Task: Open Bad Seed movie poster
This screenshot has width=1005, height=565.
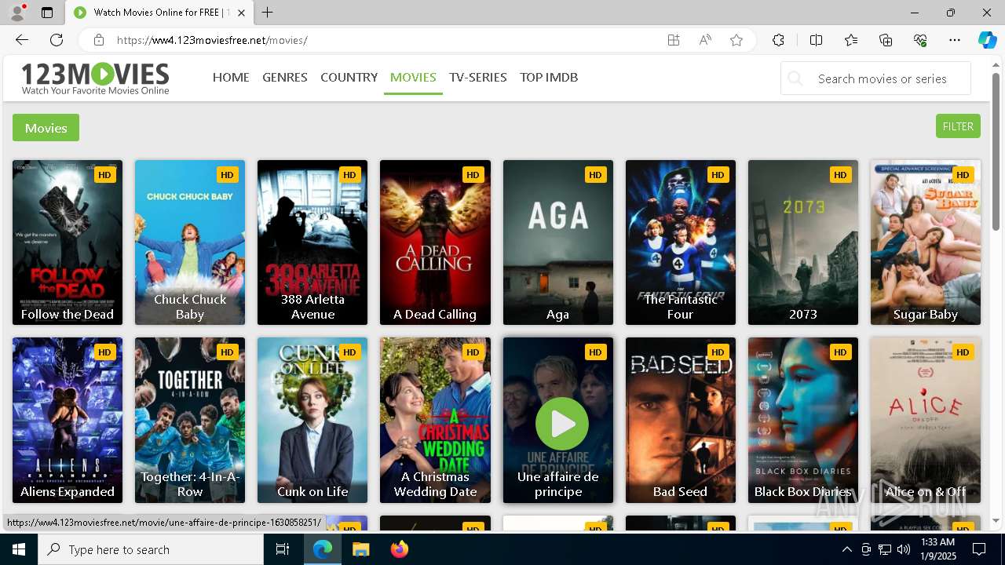Action: 681,420
